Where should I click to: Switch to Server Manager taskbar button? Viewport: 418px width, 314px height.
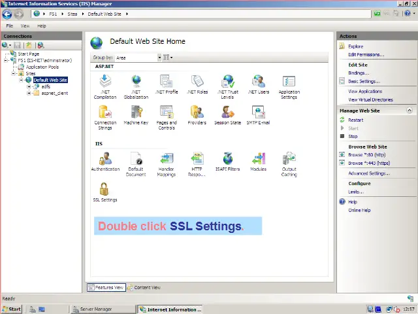(x=103, y=309)
